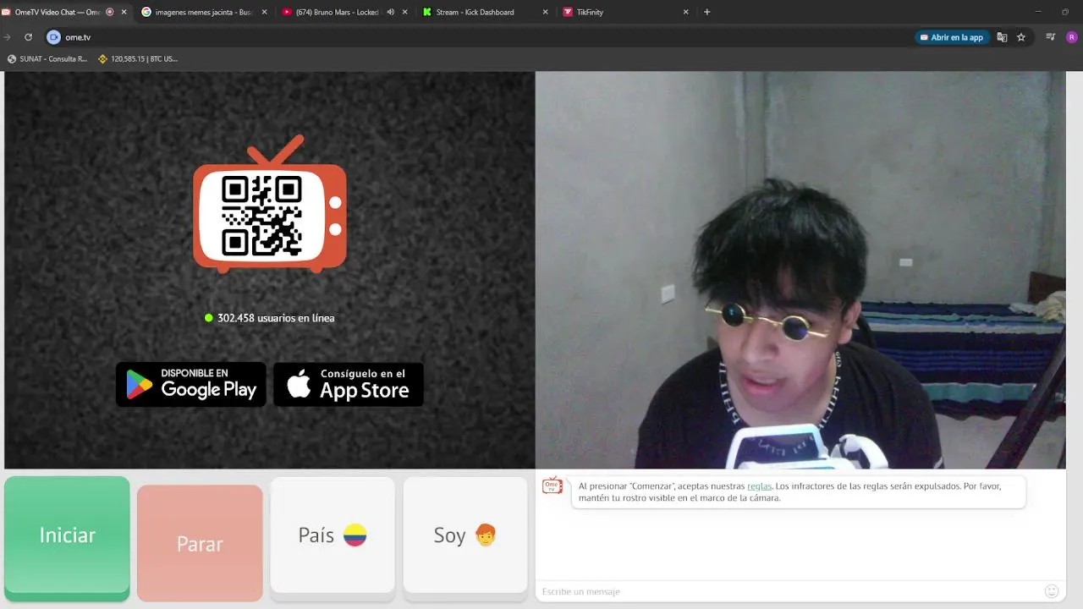Open the browser profile avatar
Screen dimensions: 1083x609
coord(1072,37)
